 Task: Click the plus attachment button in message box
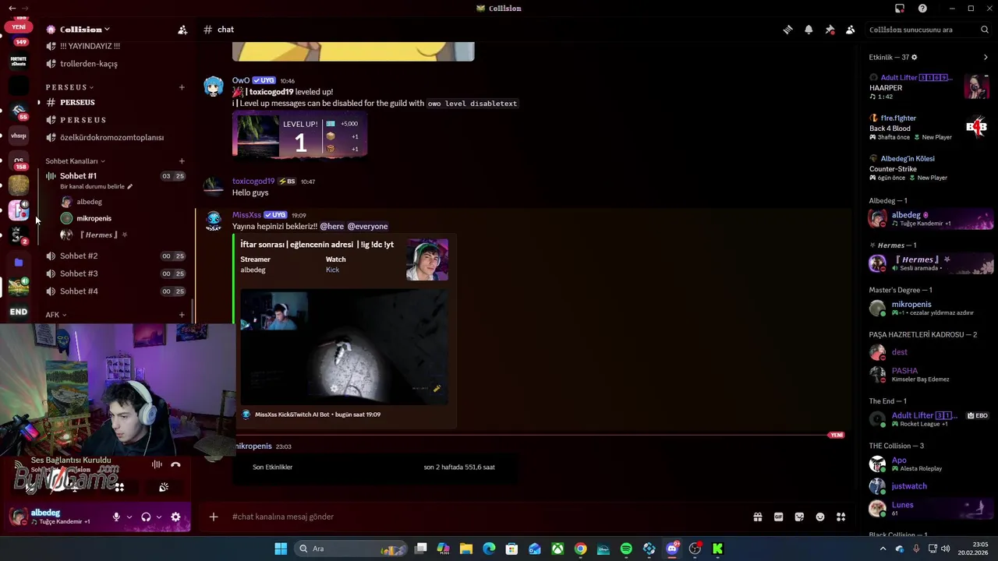coord(213,517)
